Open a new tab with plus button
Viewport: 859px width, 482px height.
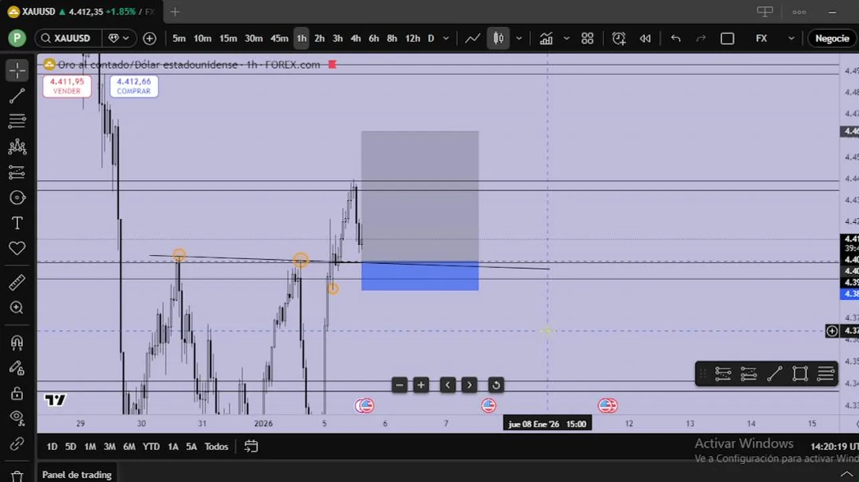coord(175,11)
